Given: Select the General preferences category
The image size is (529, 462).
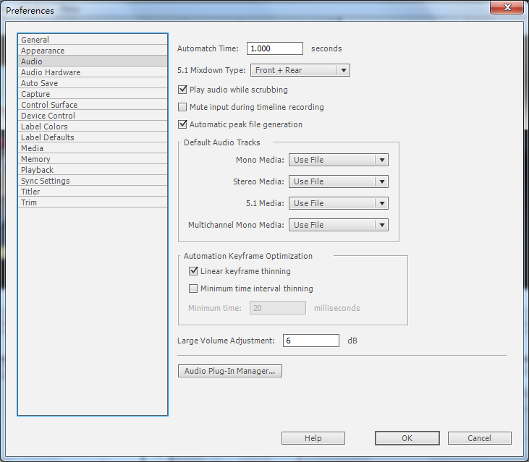Looking at the screenshot, I should [93, 40].
